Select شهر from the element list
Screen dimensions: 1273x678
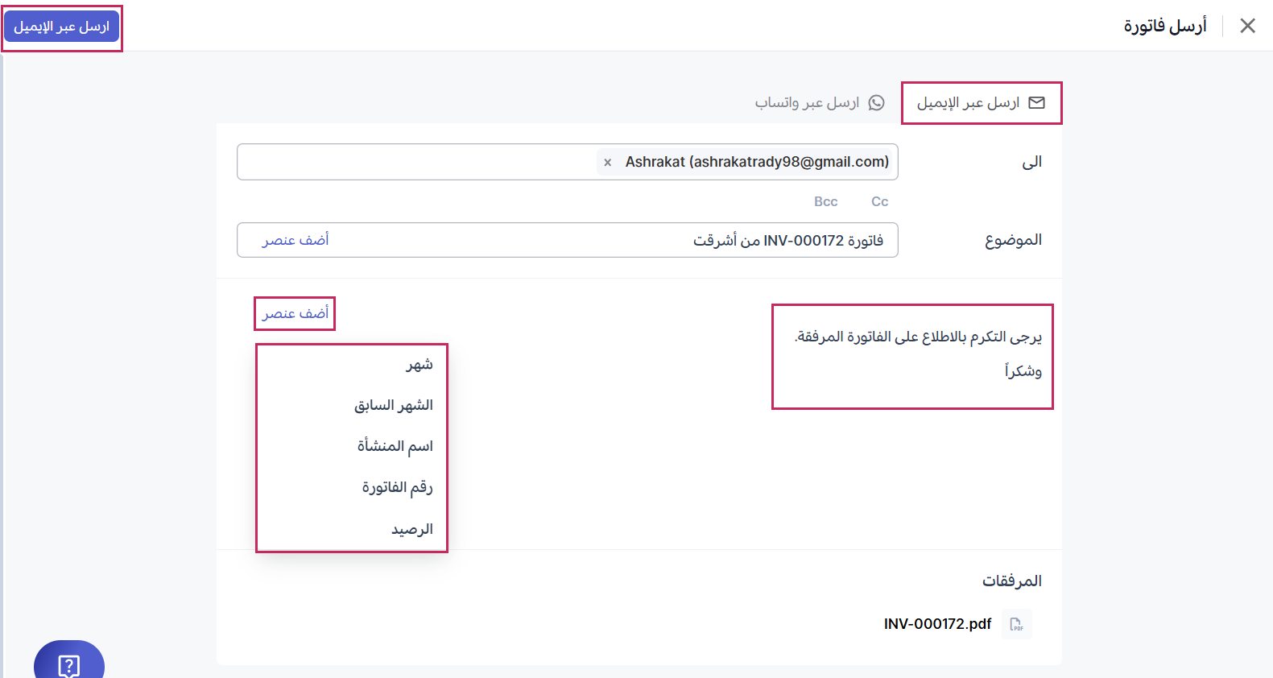419,365
